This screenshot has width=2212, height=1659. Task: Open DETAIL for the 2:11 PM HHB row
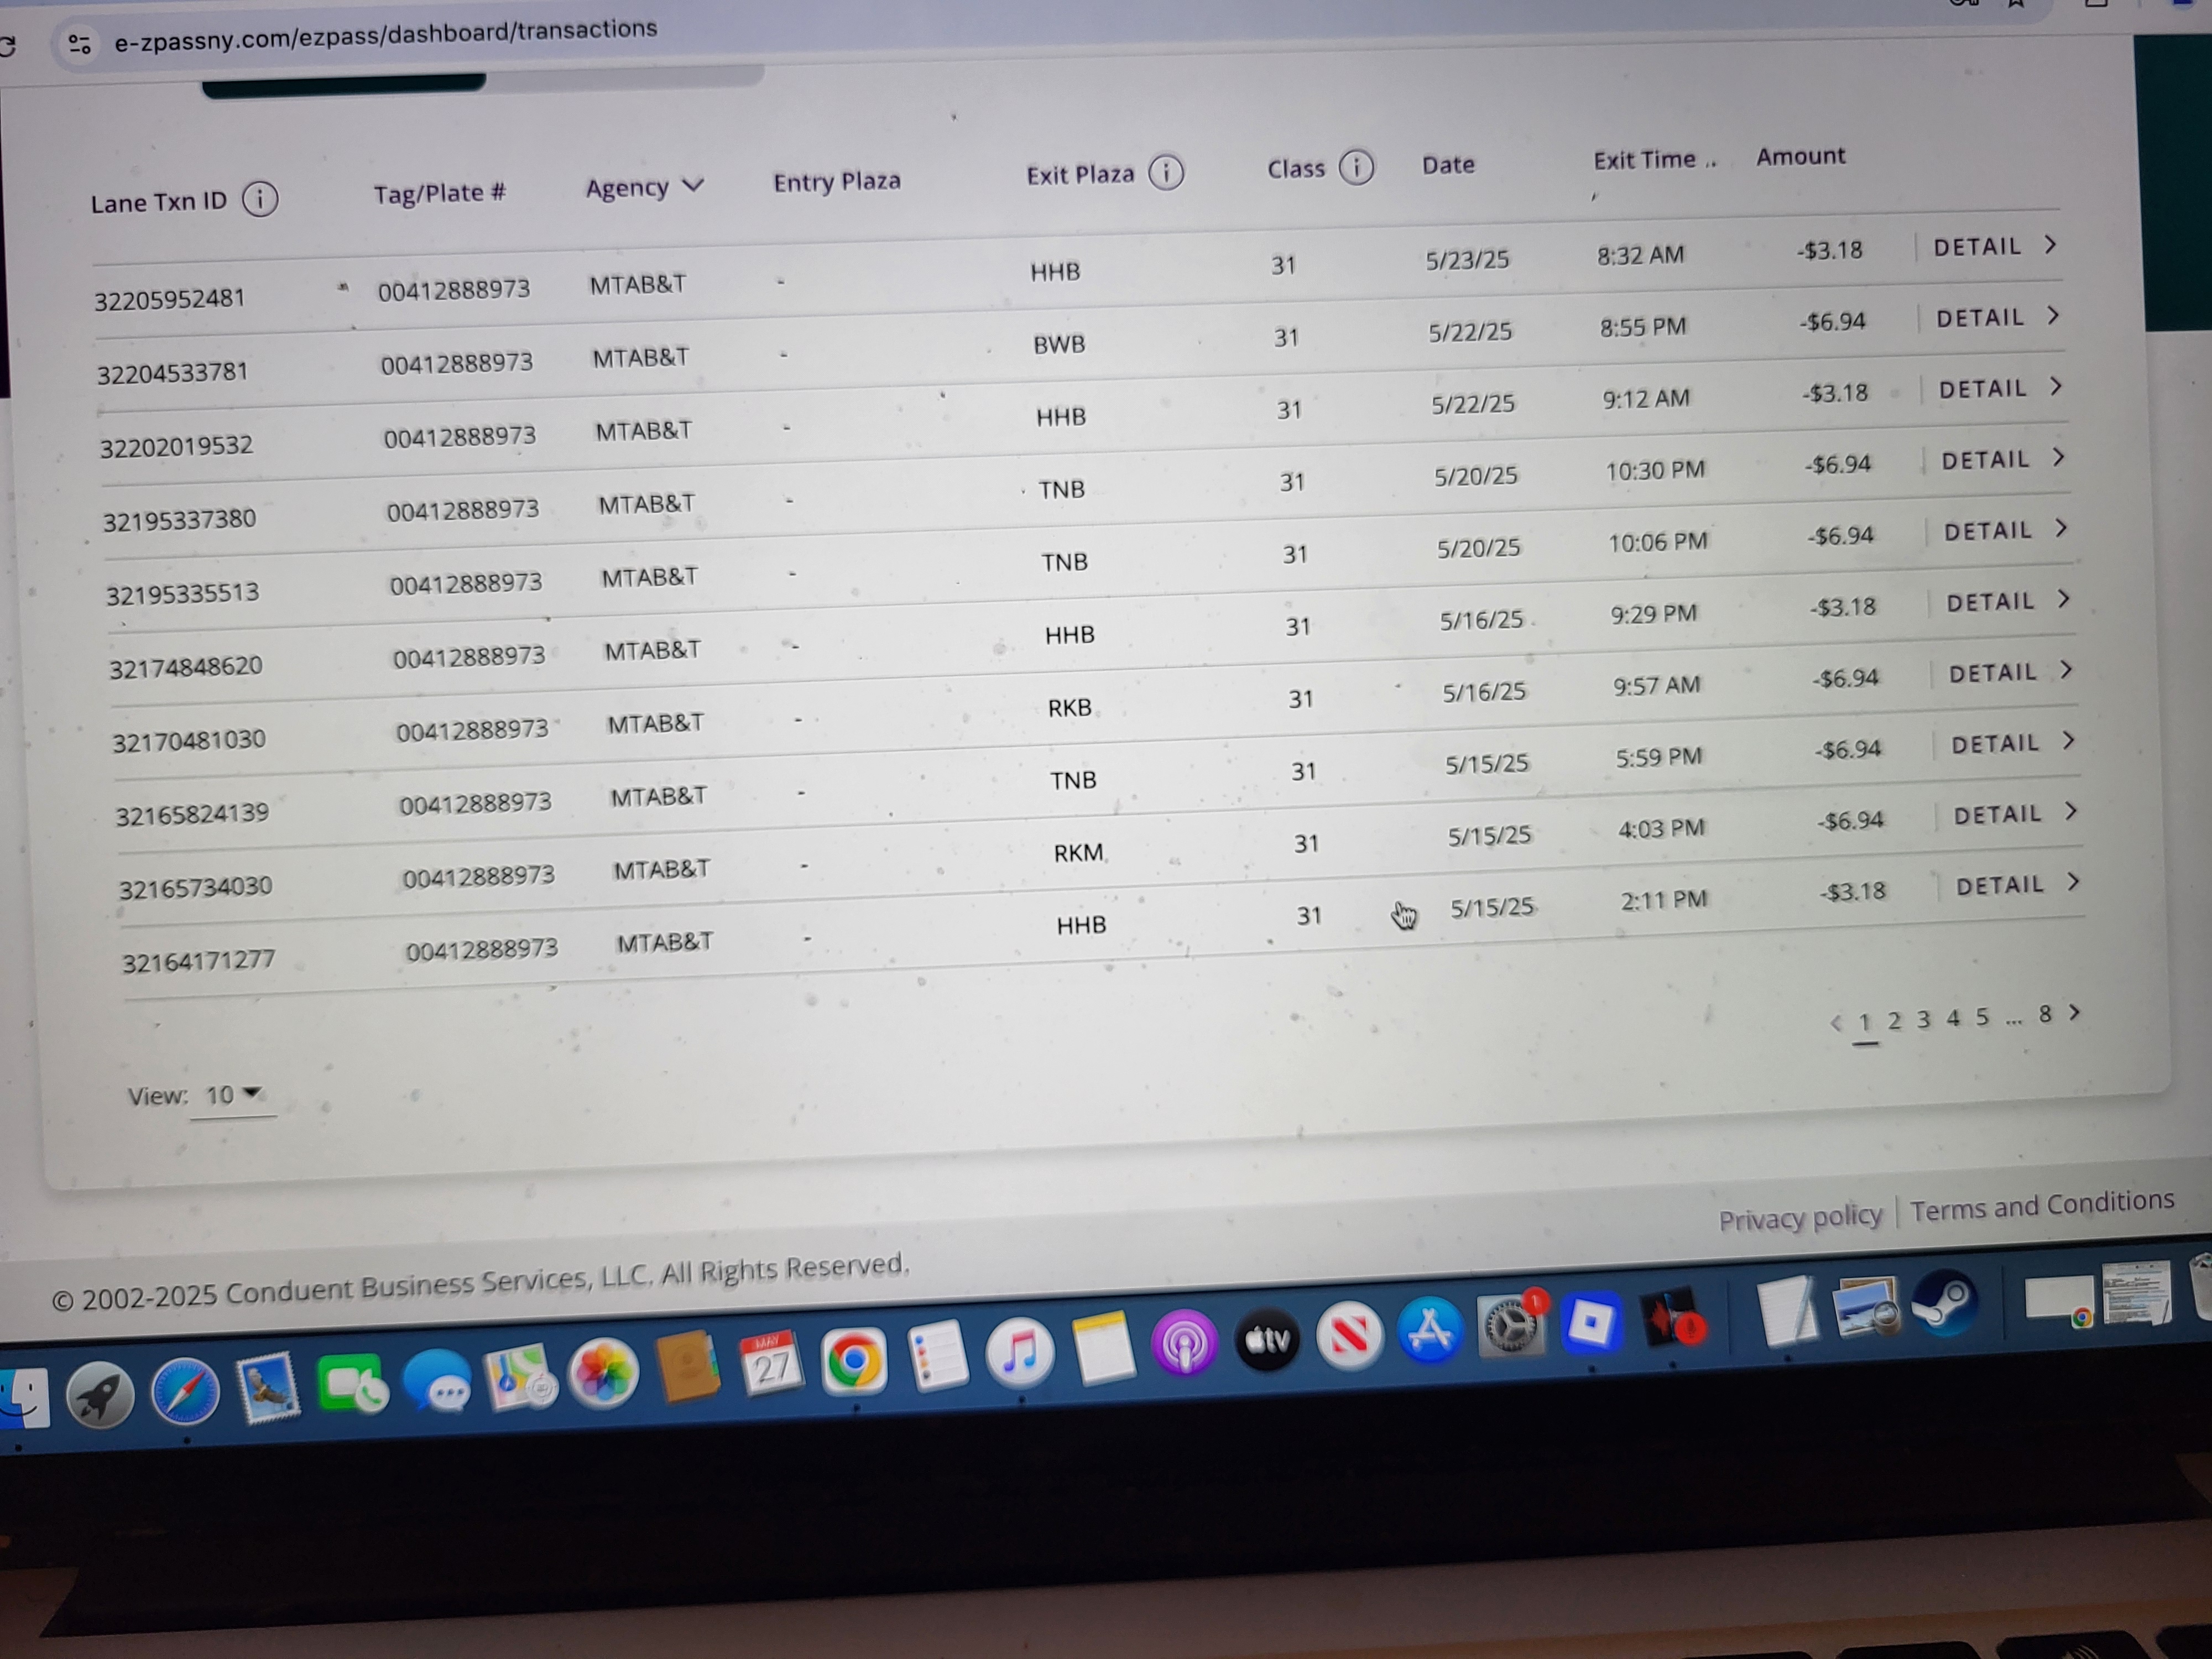[2017, 885]
